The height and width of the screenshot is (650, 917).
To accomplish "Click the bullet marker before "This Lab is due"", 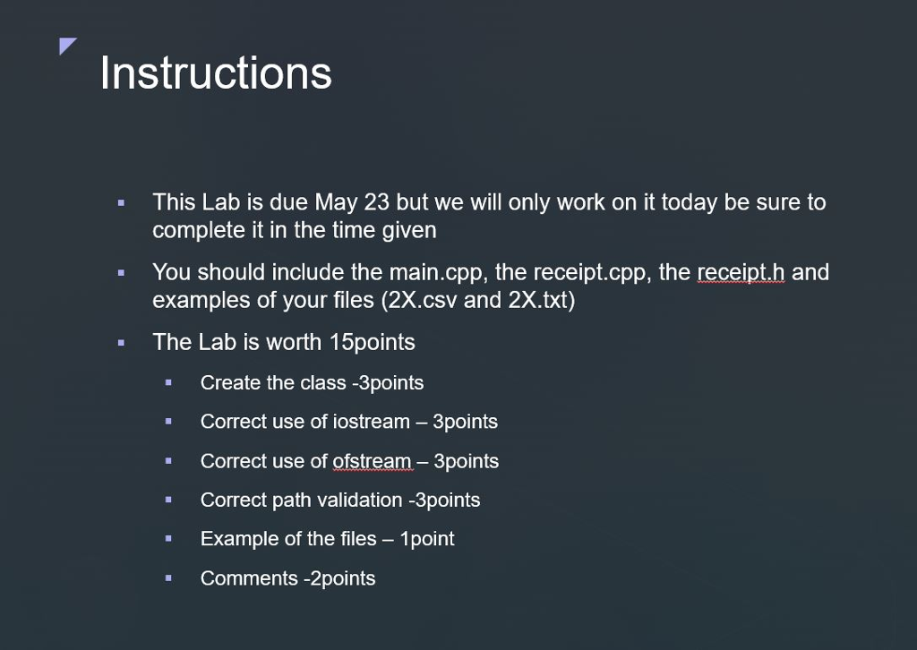I will coord(122,203).
